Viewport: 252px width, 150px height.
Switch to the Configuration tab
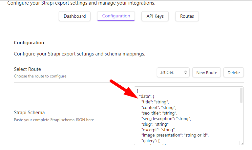pyautogui.click(x=116, y=16)
